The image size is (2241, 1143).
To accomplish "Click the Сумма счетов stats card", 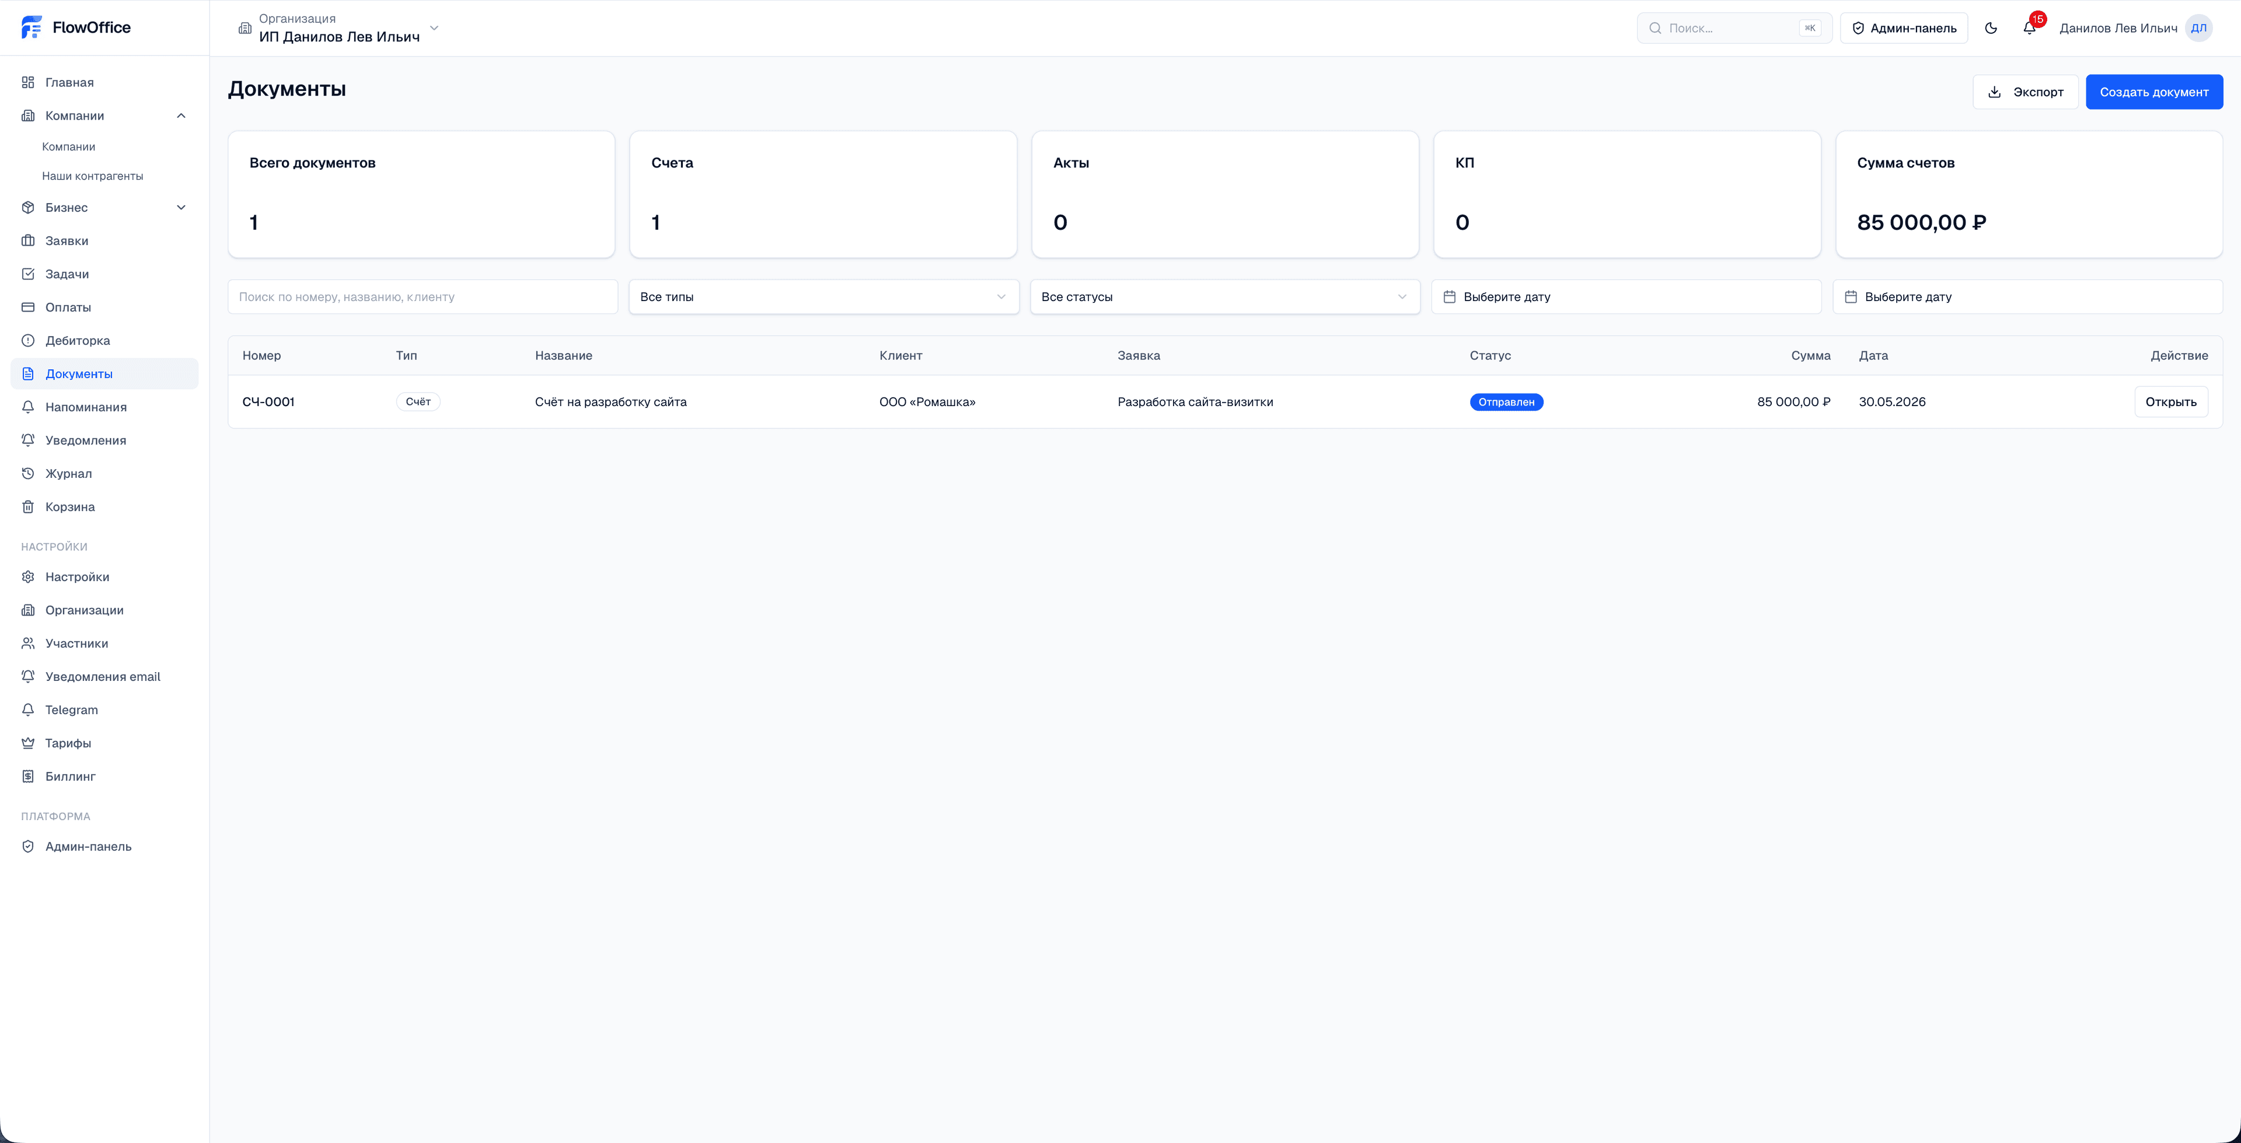I will click(2029, 195).
